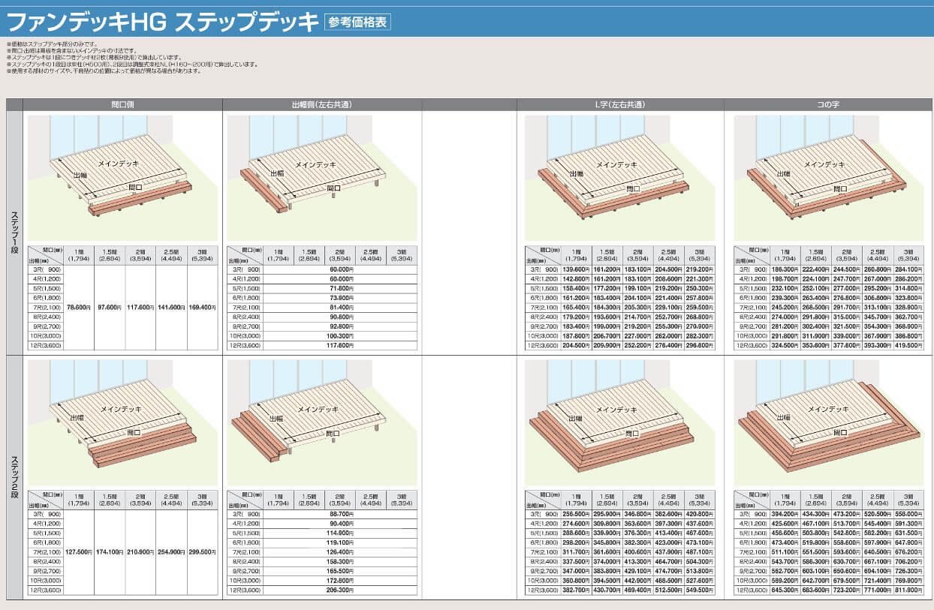Click the 参考価格表 badge in the title bar

357,21
